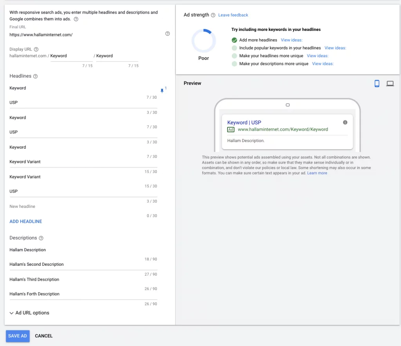
Task: Click help icon after responsive search ads text
Action: [x=76, y=19]
